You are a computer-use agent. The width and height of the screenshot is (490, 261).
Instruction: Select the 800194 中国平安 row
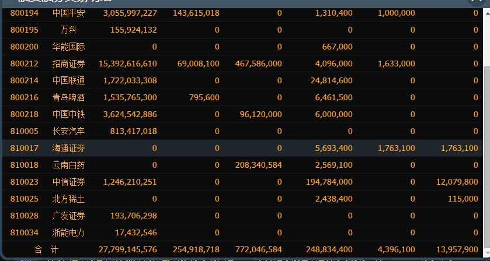[x=68, y=13]
